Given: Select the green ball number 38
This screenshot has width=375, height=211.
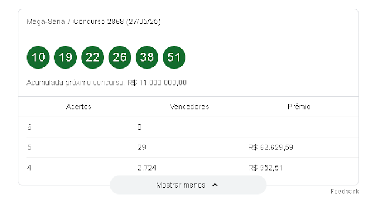Looking at the screenshot, I should [147, 57].
